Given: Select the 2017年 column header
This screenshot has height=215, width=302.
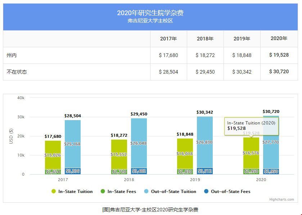Looking at the screenshot, I should pyautogui.click(x=168, y=39).
